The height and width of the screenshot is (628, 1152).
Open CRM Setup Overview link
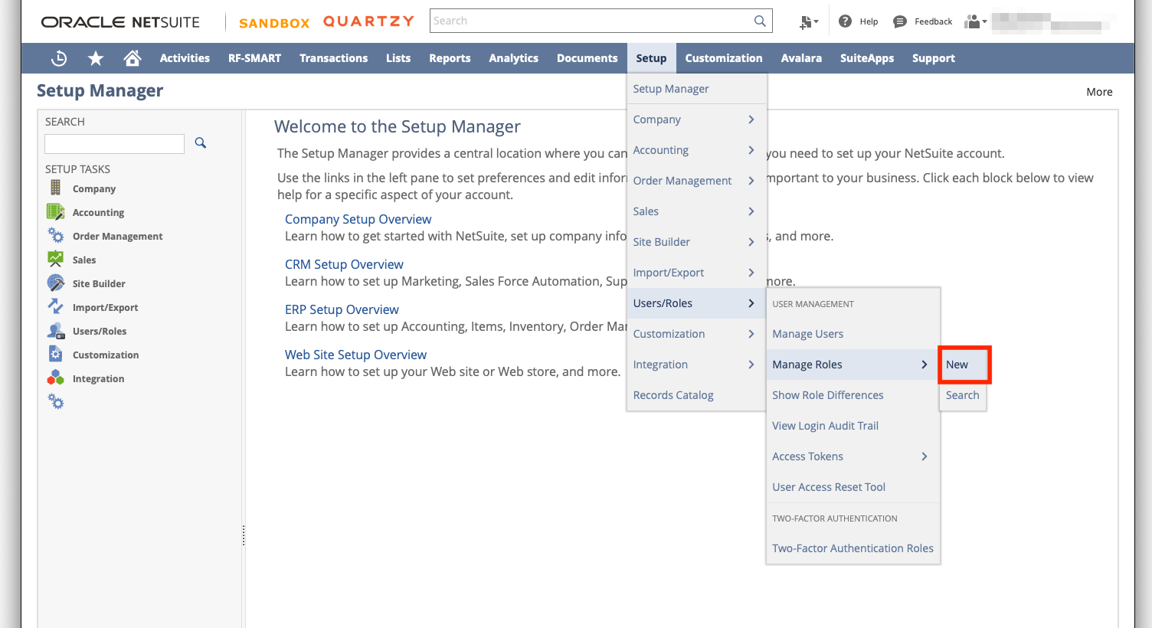[x=344, y=264]
